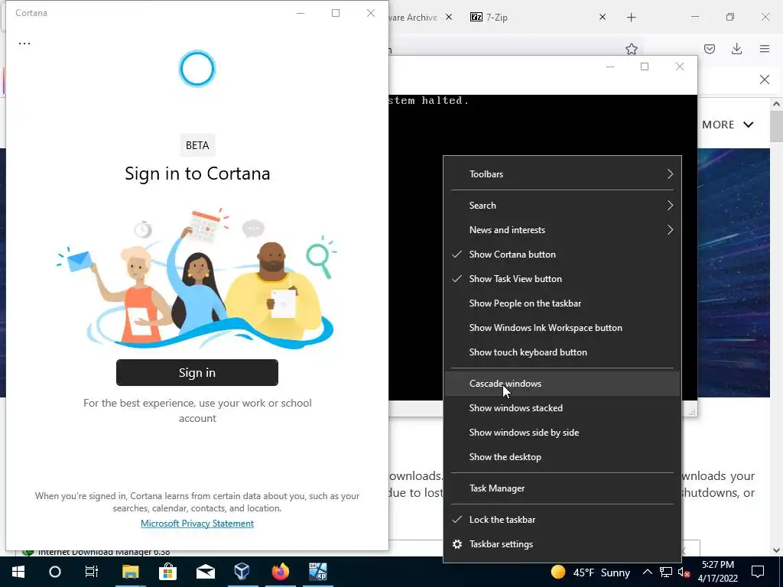
Task: Open the Mail app on the taskbar
Action: click(x=205, y=572)
